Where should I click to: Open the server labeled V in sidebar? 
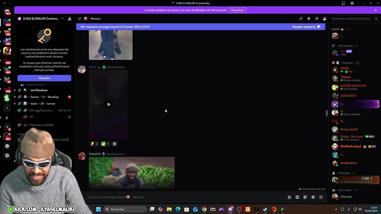coord(7,127)
